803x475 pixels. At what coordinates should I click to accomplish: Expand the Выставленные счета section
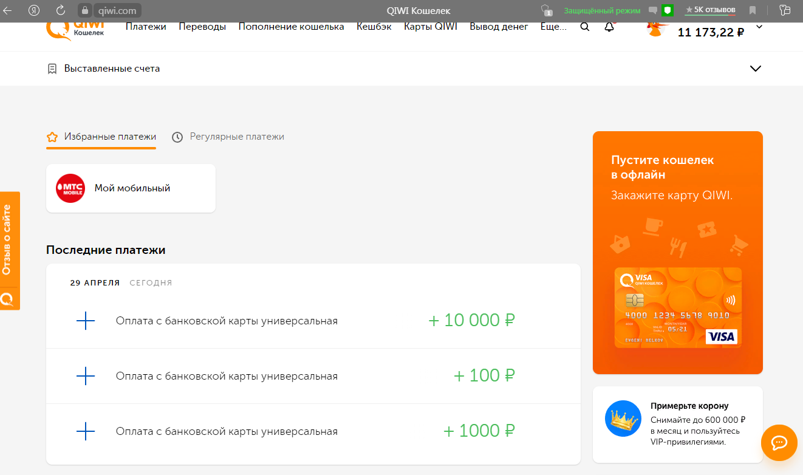click(x=756, y=69)
